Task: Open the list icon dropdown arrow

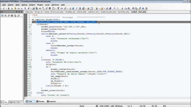Action: pyautogui.click(x=67, y=8)
